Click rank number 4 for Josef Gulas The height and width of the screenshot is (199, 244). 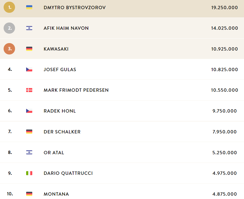tap(10, 69)
